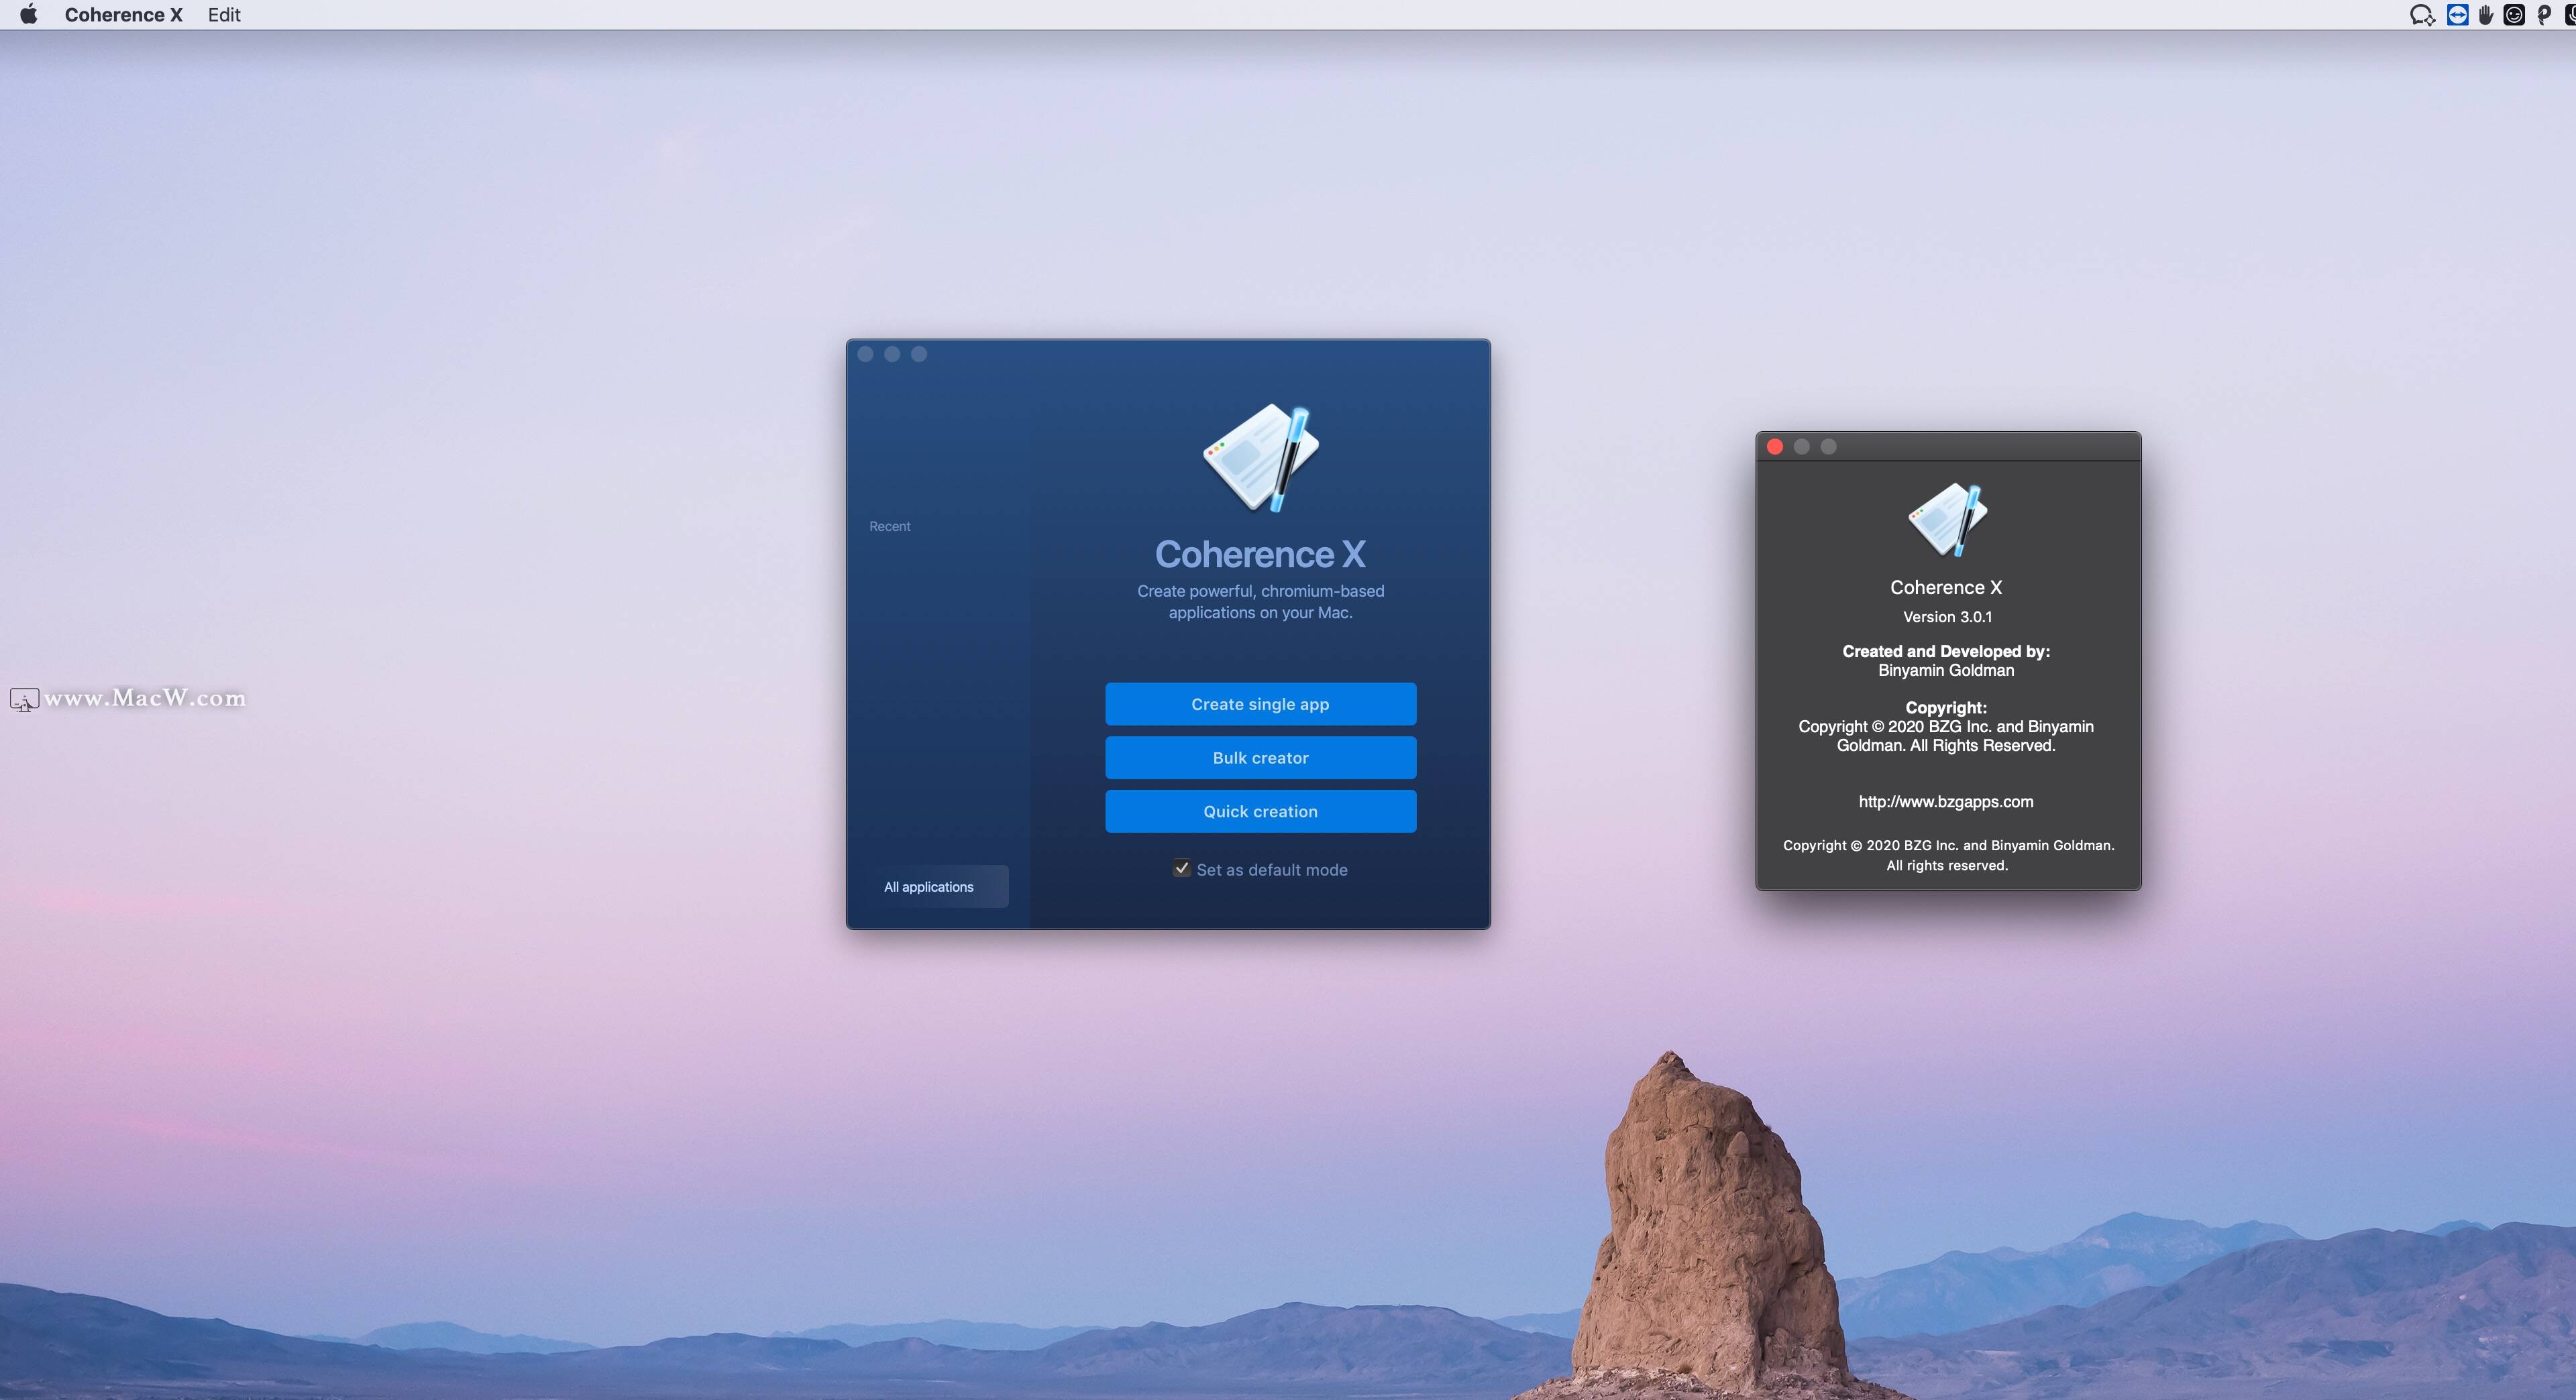Click the Version 3.0.1 text
2576x1400 pixels.
click(1947, 617)
